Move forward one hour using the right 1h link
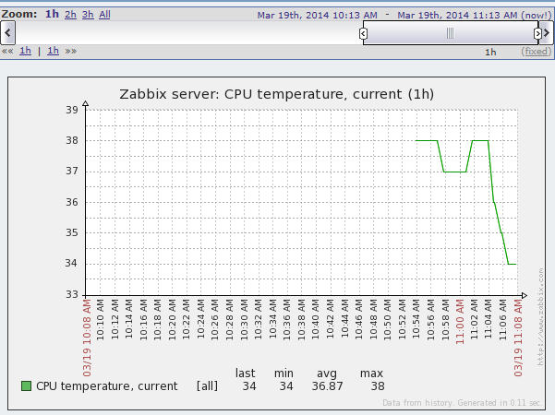The width and height of the screenshot is (555, 415). tap(53, 51)
